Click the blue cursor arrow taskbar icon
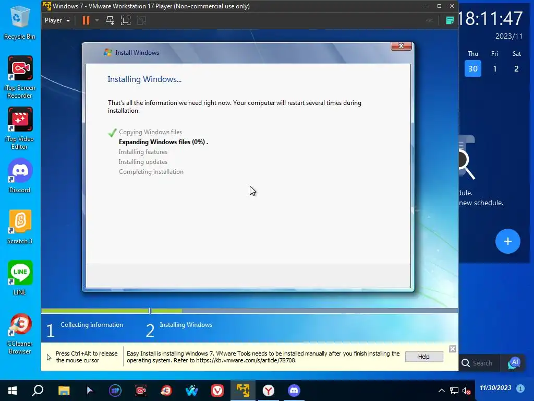Screen dimensions: 534x401 click(90, 391)
